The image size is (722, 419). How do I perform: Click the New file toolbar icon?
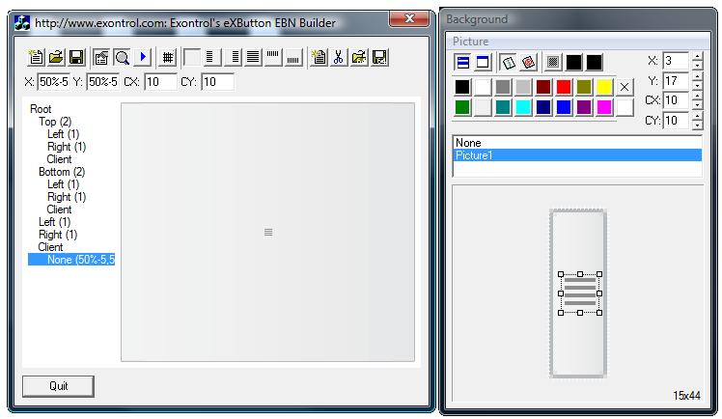click(x=37, y=58)
